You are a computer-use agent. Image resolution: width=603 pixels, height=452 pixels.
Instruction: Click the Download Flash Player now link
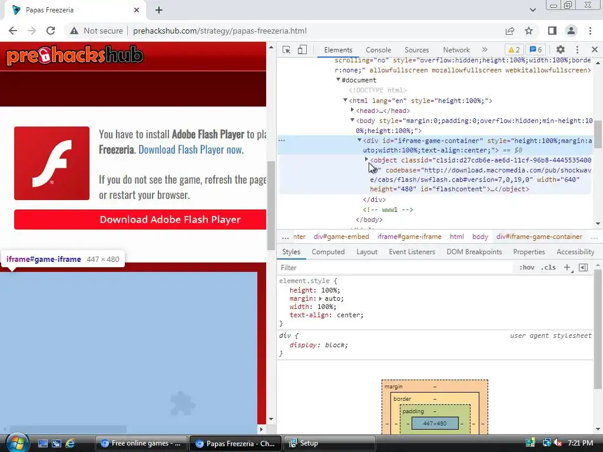point(191,149)
